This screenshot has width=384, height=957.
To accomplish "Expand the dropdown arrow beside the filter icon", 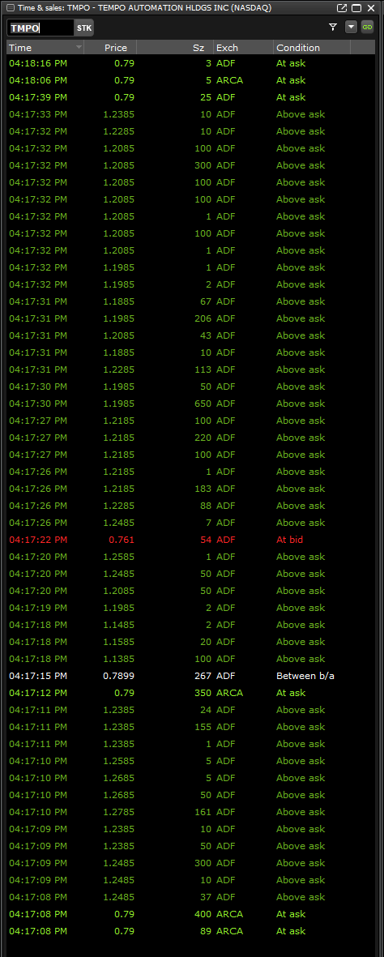I will pyautogui.click(x=351, y=27).
